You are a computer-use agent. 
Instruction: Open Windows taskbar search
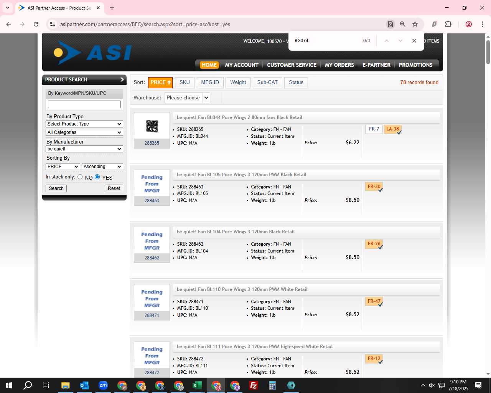click(28, 385)
